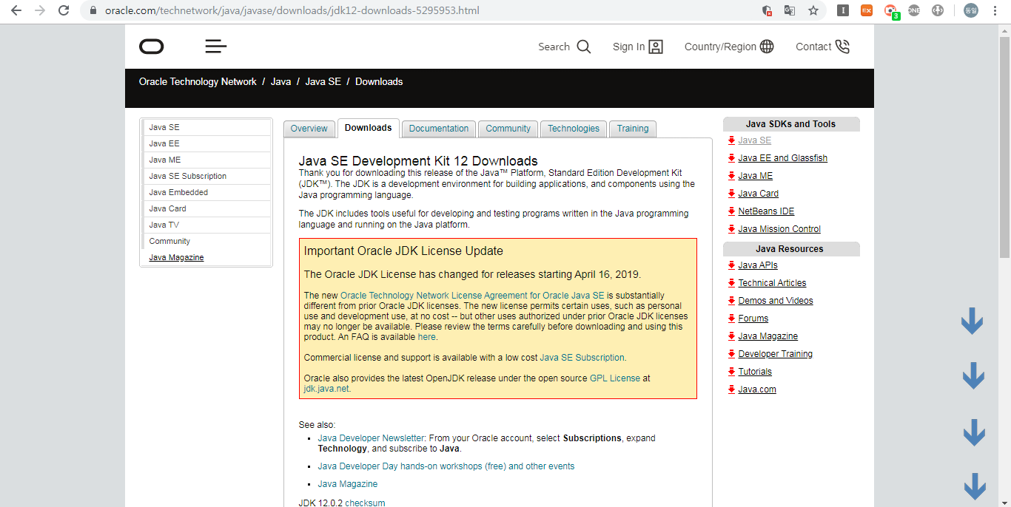The height and width of the screenshot is (507, 1011).
Task: Switch to the Technologies tab
Action: click(574, 129)
